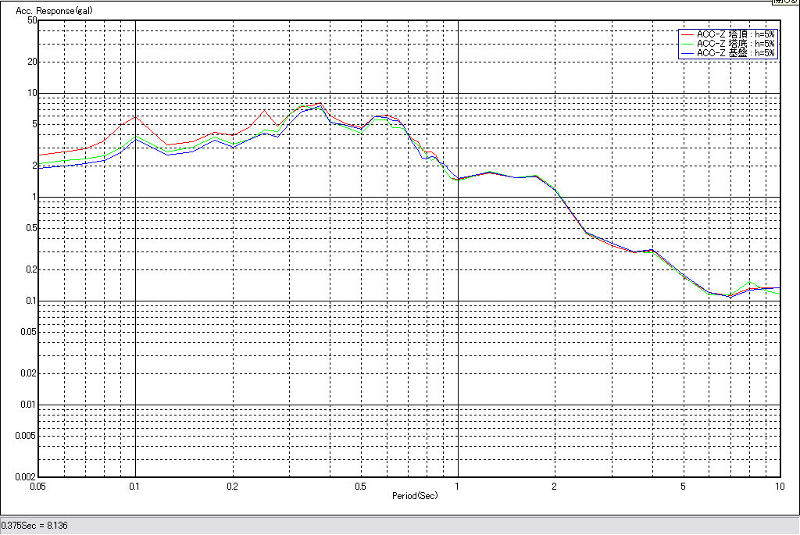The height and width of the screenshot is (535, 800).
Task: Click the 閉じる button at top right
Action: pos(785,2)
